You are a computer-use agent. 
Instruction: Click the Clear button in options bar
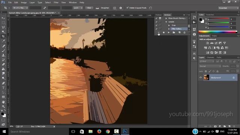[89, 8]
